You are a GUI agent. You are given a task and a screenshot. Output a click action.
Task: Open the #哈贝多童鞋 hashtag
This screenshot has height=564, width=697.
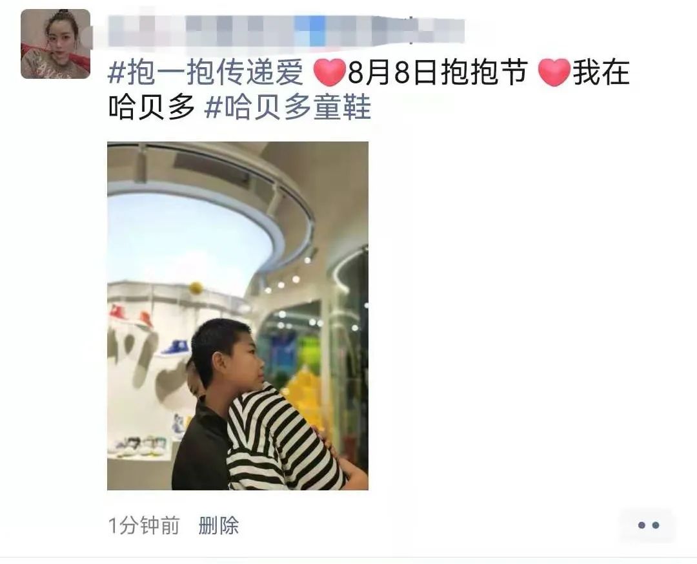coord(288,107)
